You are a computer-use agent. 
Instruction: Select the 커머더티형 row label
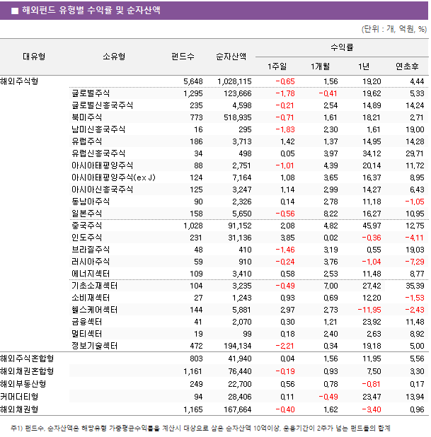click(19, 397)
